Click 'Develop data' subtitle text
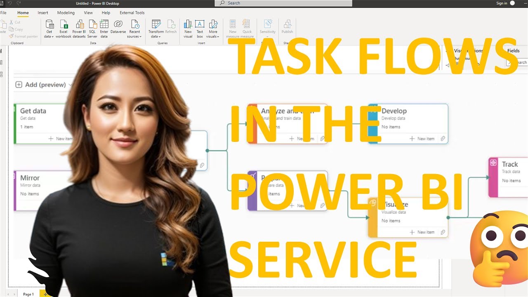The height and width of the screenshot is (297, 528). [393, 118]
